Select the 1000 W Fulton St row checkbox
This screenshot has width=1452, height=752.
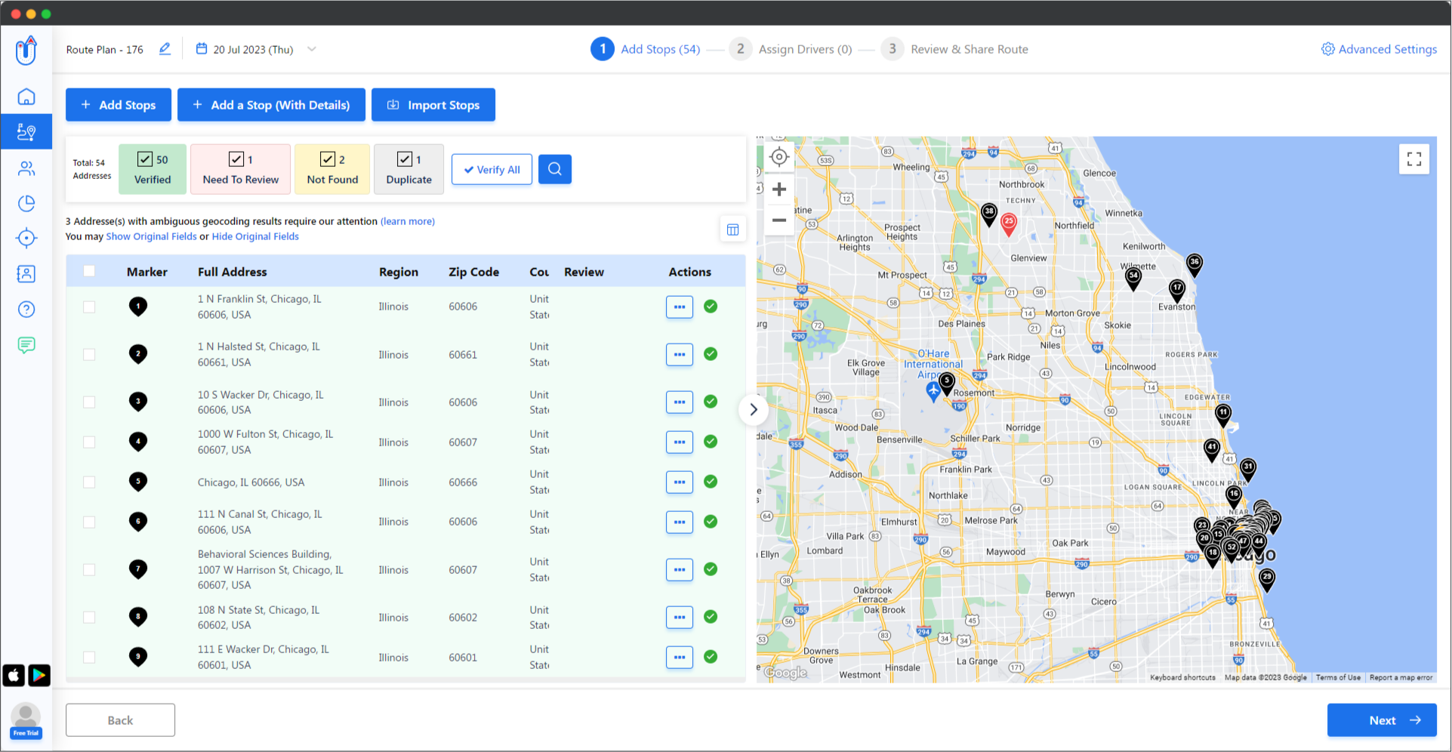(x=89, y=442)
